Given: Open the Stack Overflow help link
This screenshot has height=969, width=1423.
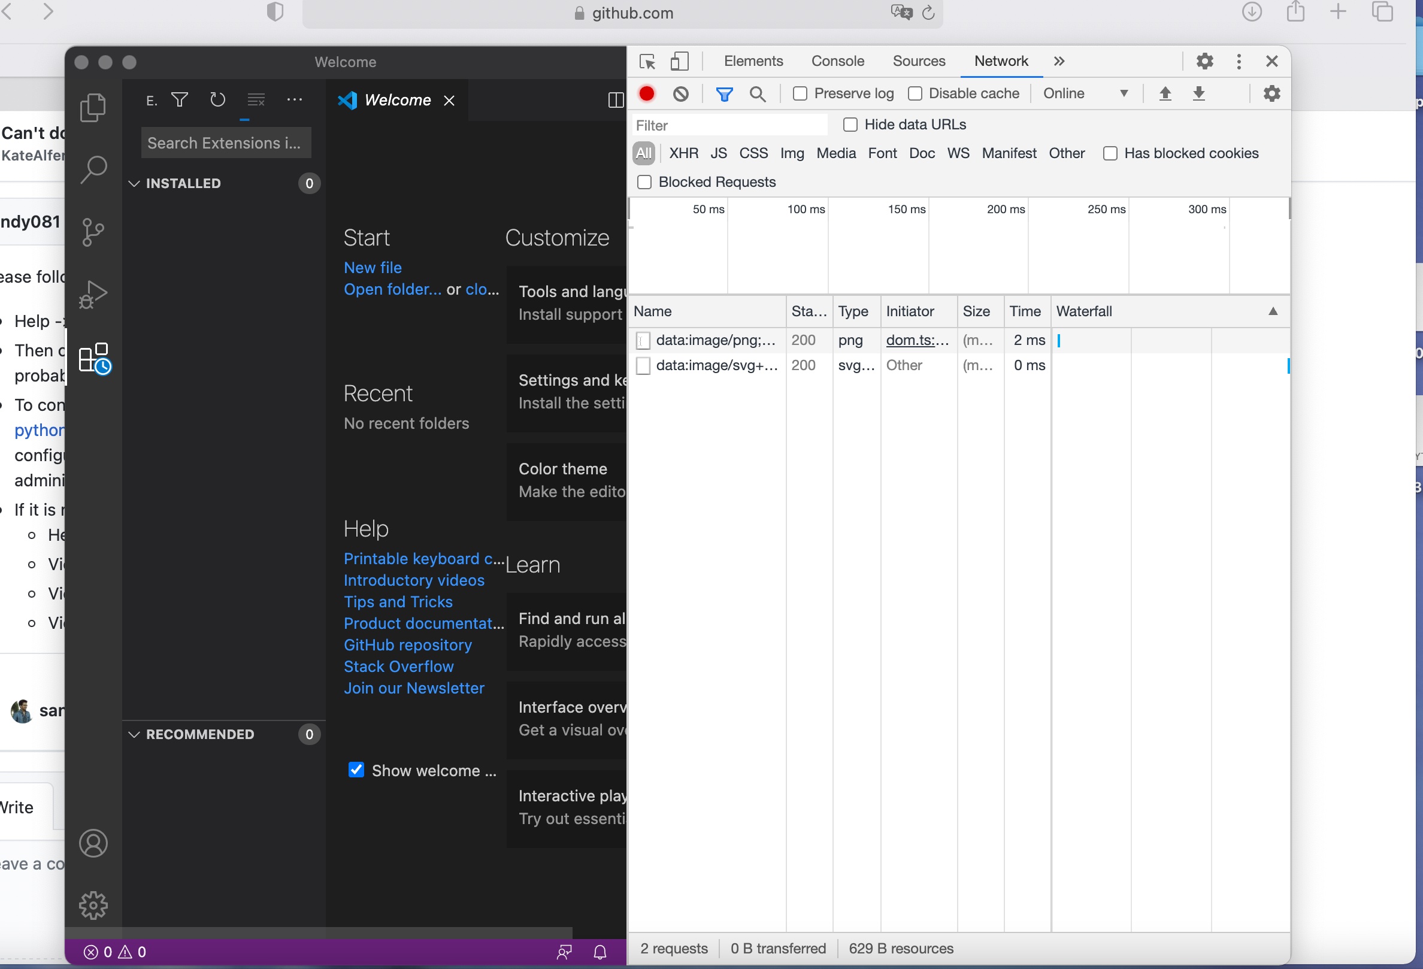Looking at the screenshot, I should [398, 666].
